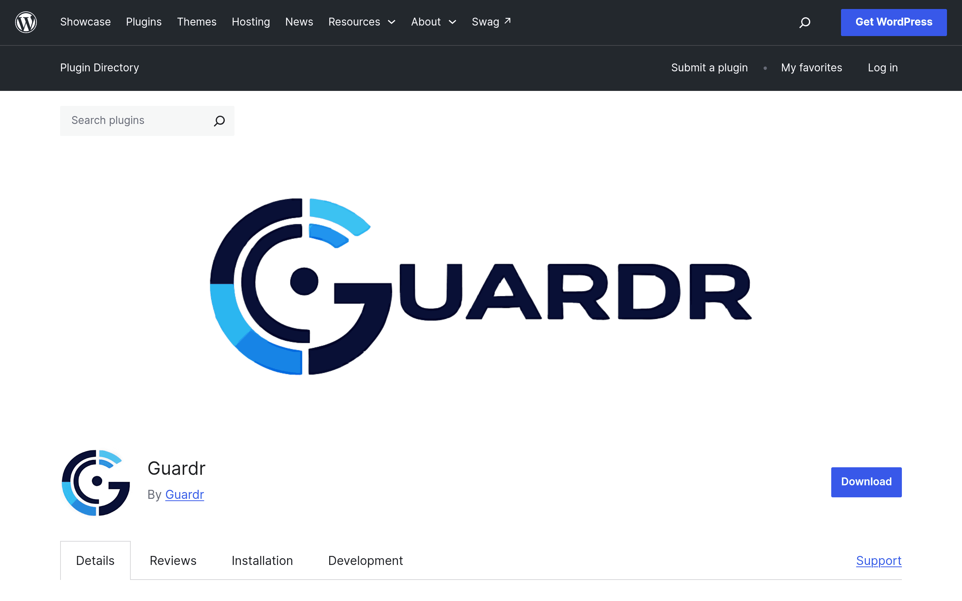This screenshot has width=962, height=601.
Task: Open the Showcase menu item
Action: [85, 22]
